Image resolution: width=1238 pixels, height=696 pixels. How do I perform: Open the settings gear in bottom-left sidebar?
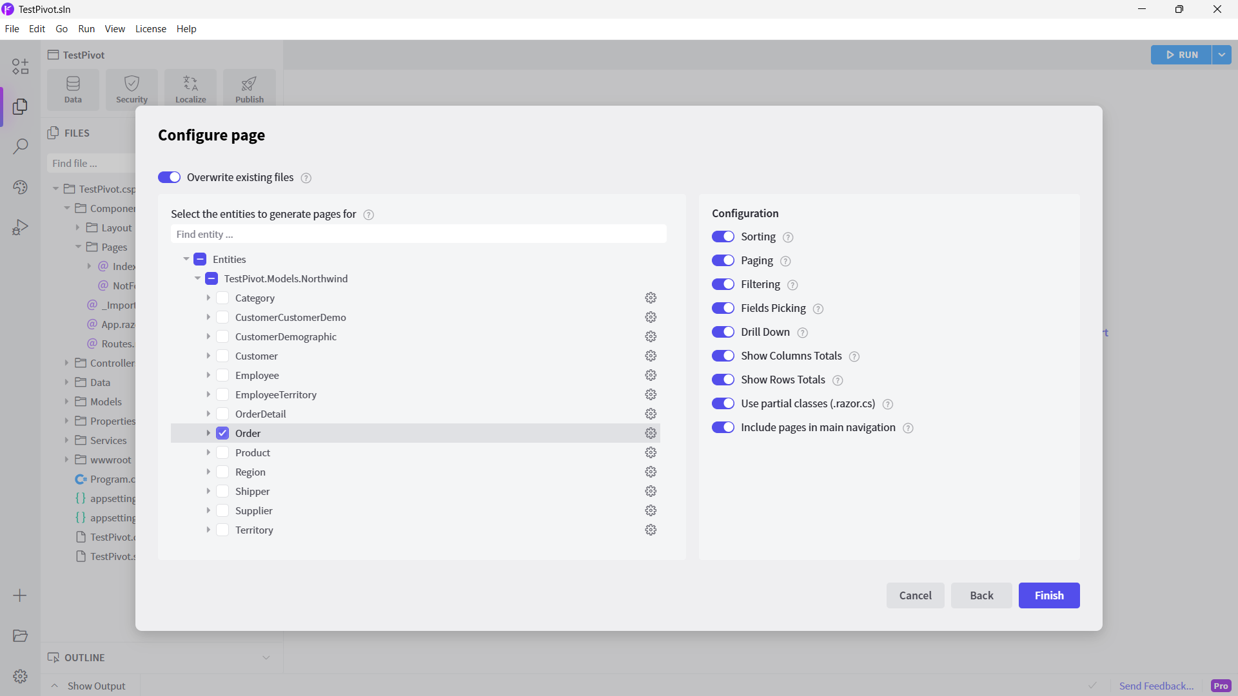point(20,676)
